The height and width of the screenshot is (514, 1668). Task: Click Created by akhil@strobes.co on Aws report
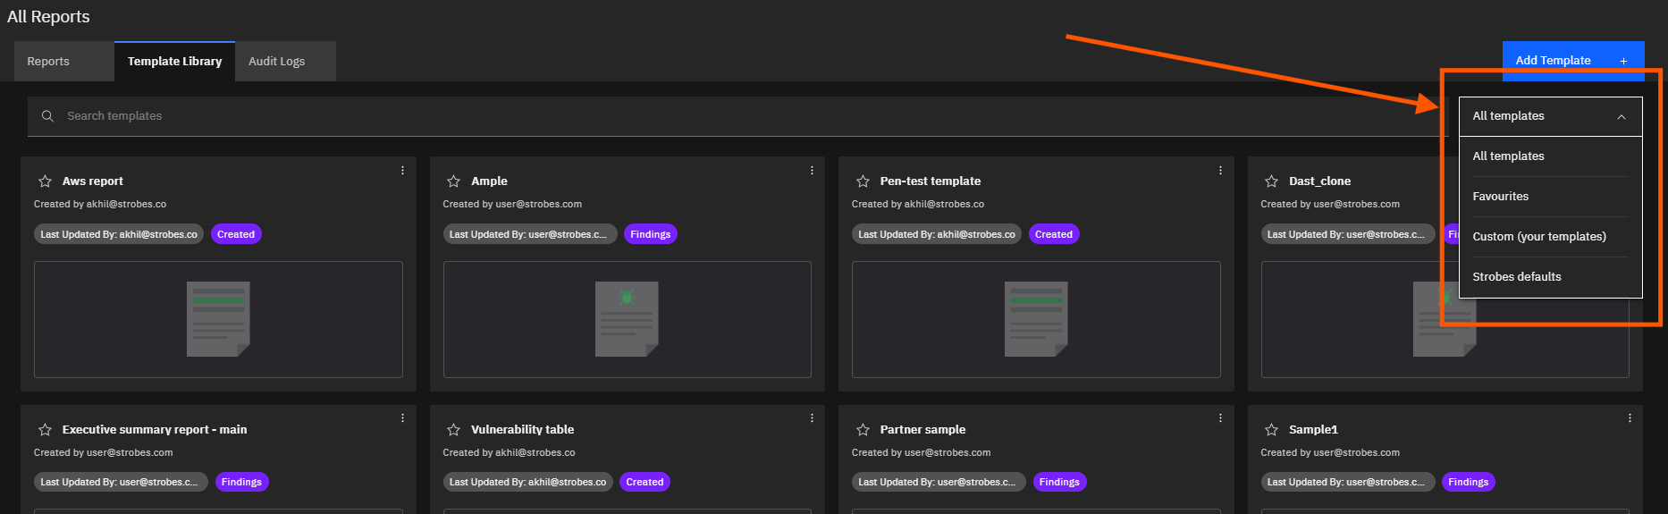100,205
